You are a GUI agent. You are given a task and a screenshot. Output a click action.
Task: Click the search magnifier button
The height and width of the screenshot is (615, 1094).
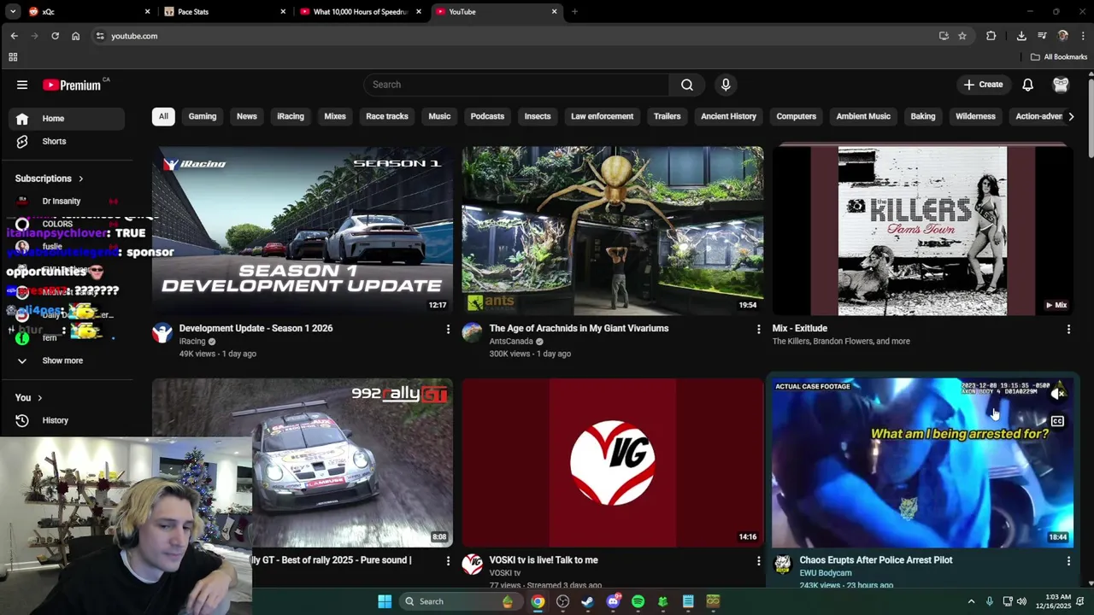tap(687, 85)
